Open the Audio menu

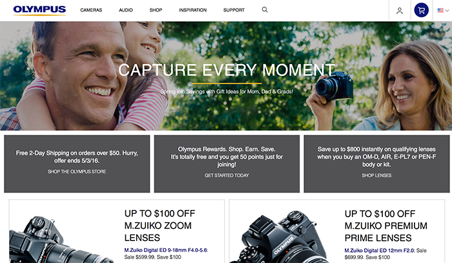[126, 10]
